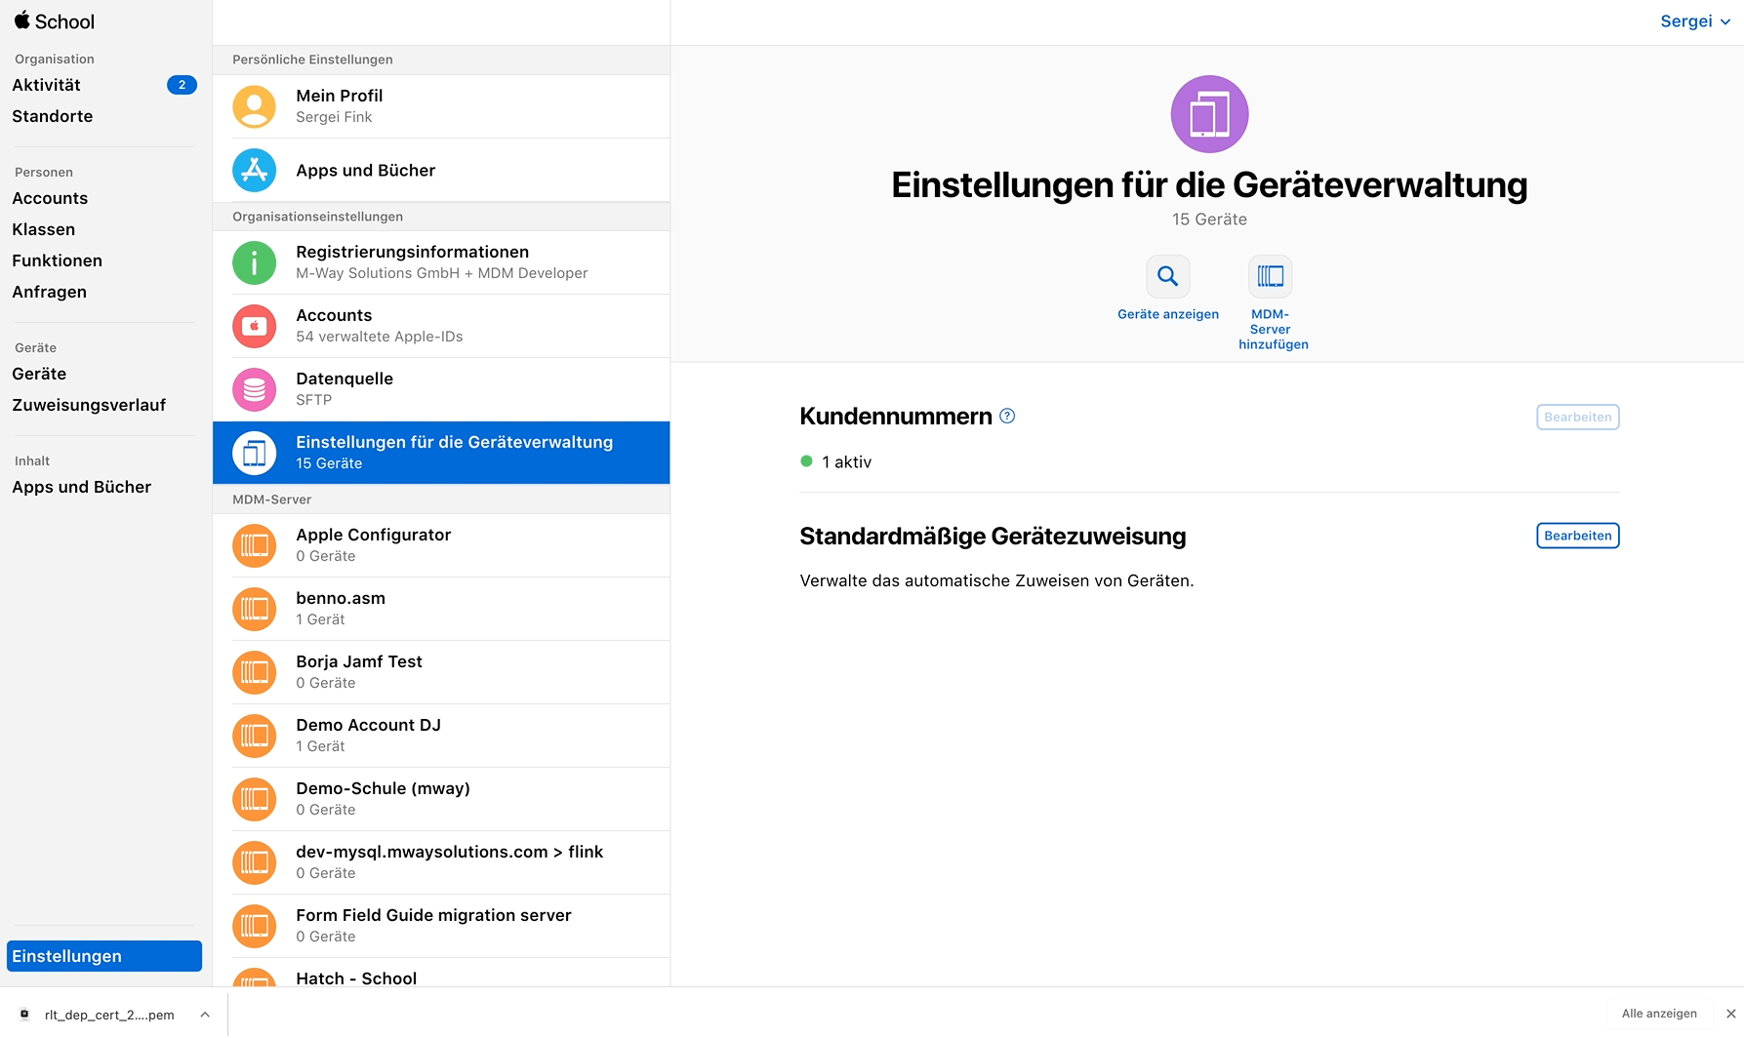Click the Aktivität notification badge 2

182,85
